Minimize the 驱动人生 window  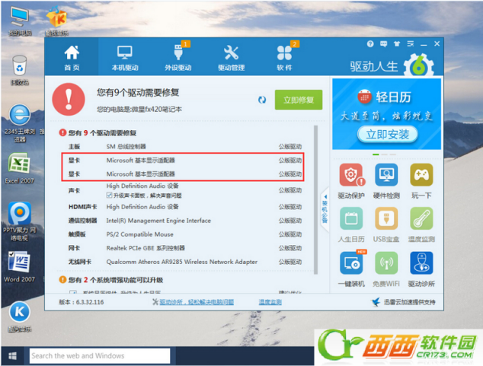424,44
